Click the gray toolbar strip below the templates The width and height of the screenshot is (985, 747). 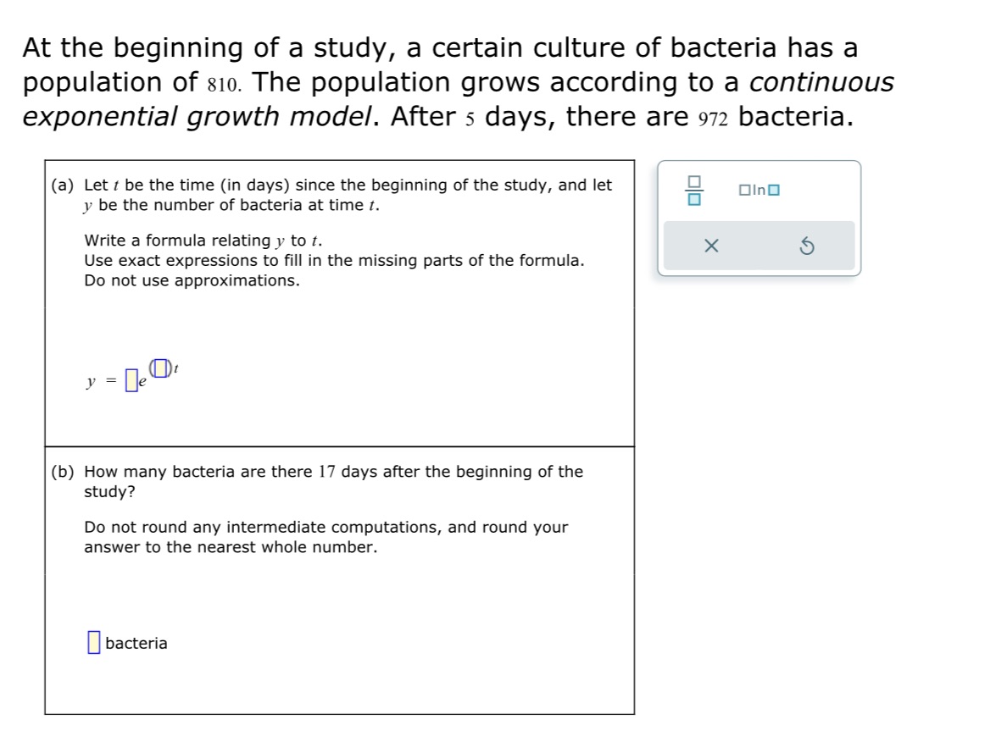pos(760,246)
